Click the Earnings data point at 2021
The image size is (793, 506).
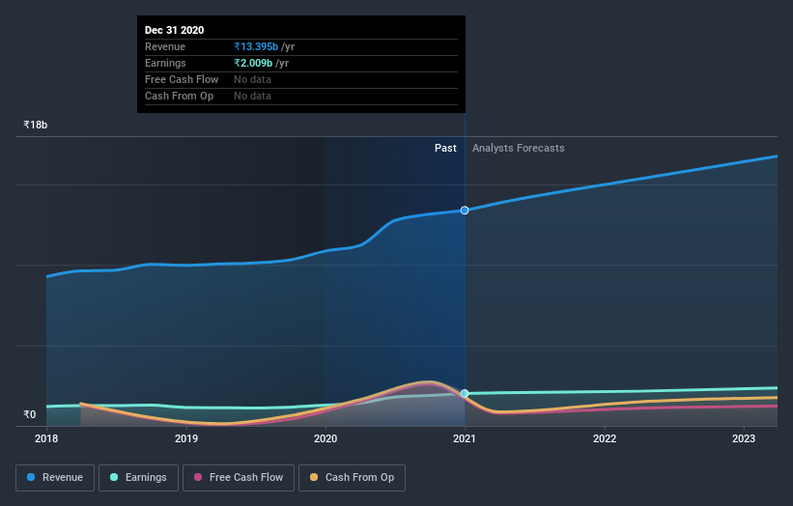click(x=465, y=393)
